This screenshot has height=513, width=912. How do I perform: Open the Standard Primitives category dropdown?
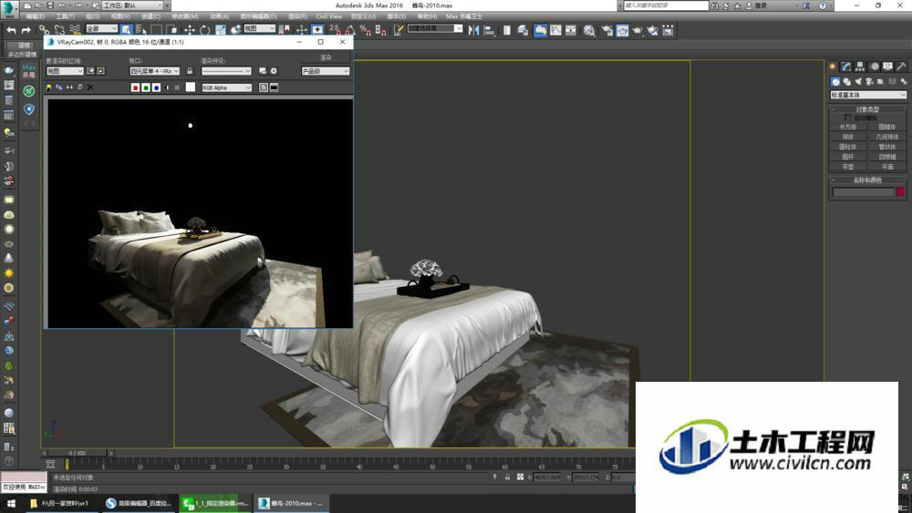868,95
